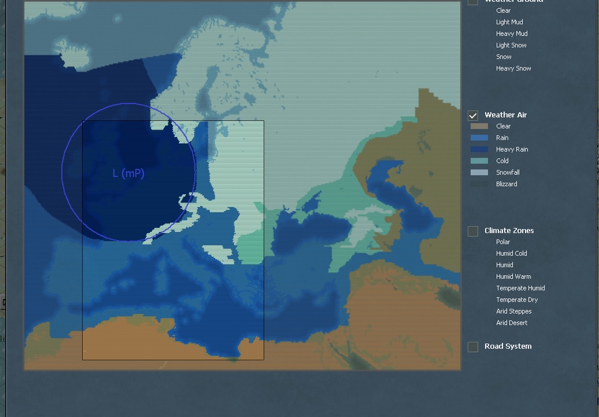Click the Clear color swatch under Weather Air

click(479, 126)
